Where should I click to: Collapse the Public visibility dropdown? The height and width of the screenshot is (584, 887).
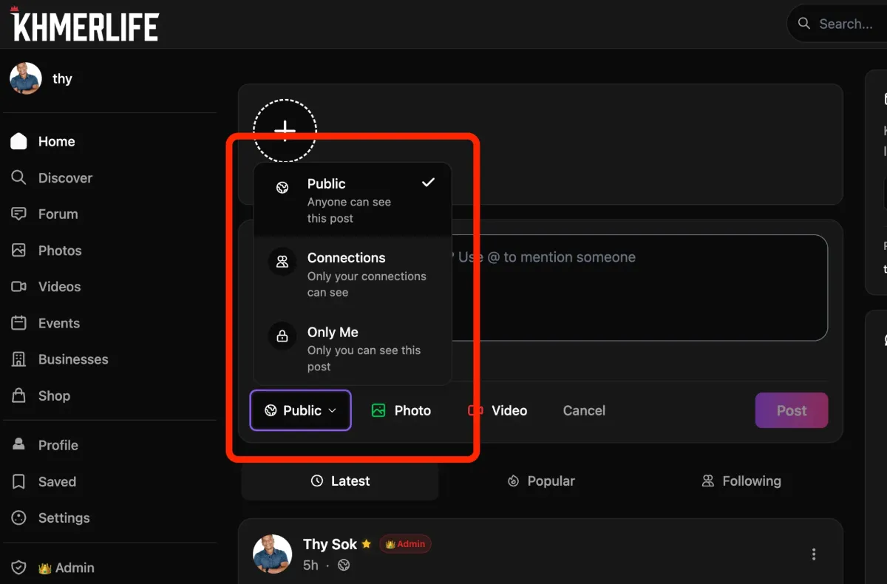coord(300,410)
